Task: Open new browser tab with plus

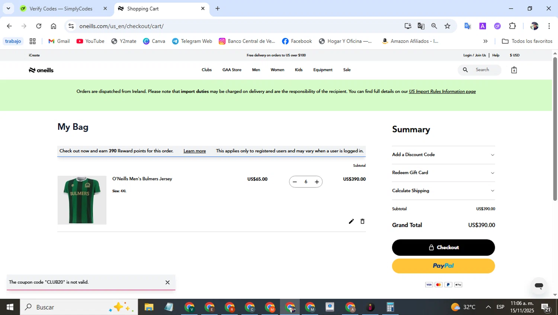Action: (x=218, y=9)
